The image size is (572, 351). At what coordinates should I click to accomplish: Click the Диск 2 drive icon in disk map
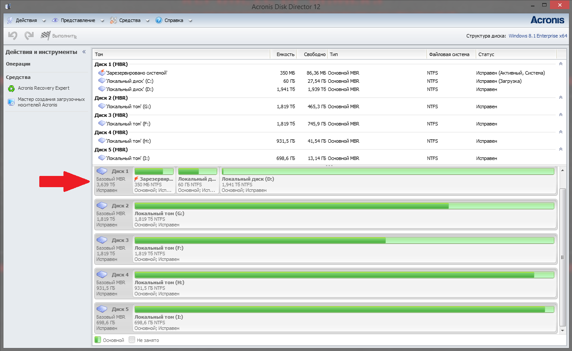[102, 206]
